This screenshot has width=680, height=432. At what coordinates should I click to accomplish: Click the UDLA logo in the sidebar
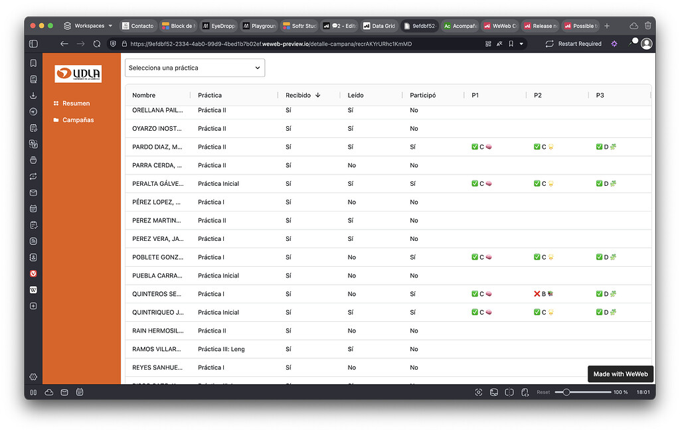78,74
